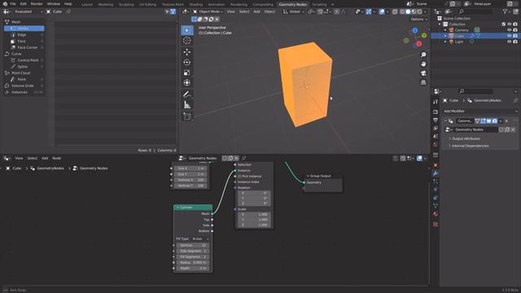Image resolution: width=521 pixels, height=293 pixels.
Task: Select Face Corner domain in spreadsheet
Action: (24, 47)
